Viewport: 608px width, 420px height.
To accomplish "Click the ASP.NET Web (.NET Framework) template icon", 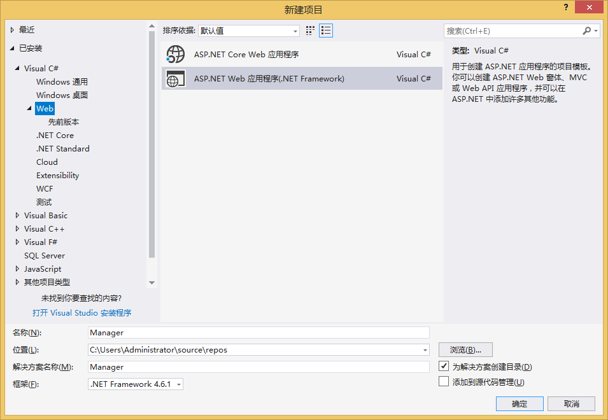I will pyautogui.click(x=176, y=78).
